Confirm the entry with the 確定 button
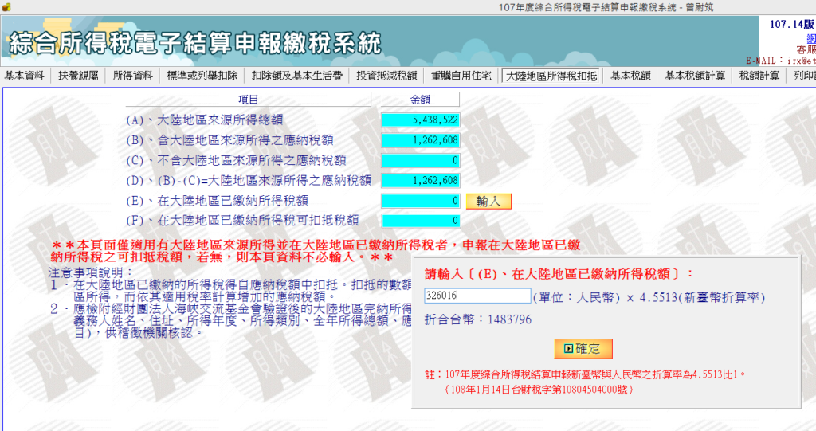 (x=583, y=349)
